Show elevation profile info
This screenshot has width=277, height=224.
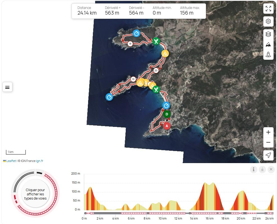pos(253,169)
